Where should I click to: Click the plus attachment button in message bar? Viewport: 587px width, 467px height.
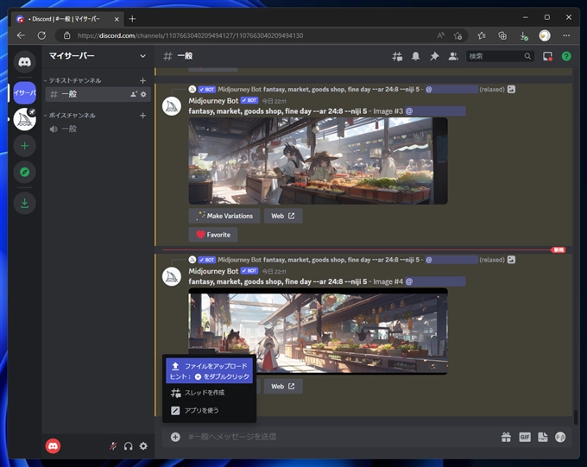pos(175,437)
